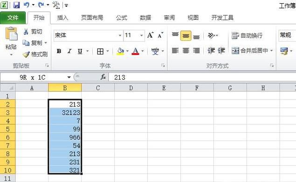Click Wrap Text (自动换行) button
The image size is (296, 182).
[x=247, y=35]
